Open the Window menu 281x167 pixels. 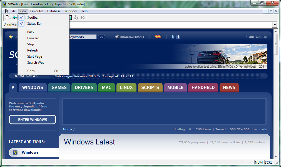tap(71, 11)
